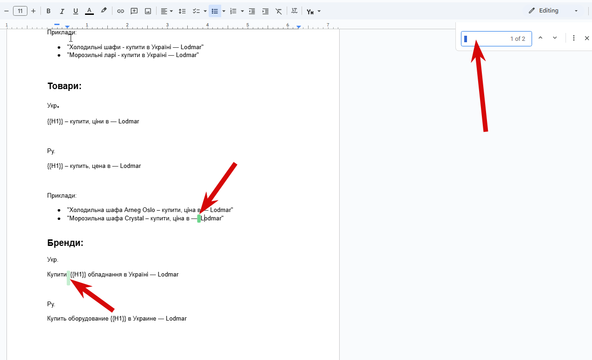Open the highlight color pen tool
Viewport: 592px width, 360px height.
tap(104, 11)
